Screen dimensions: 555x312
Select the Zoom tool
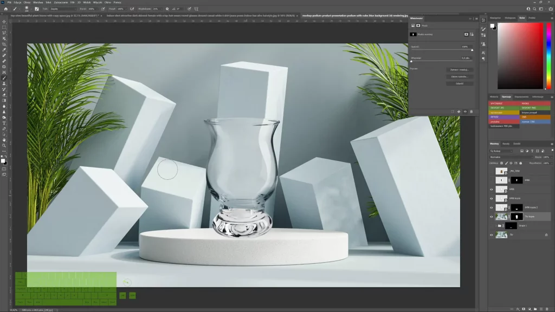[x=4, y=146]
